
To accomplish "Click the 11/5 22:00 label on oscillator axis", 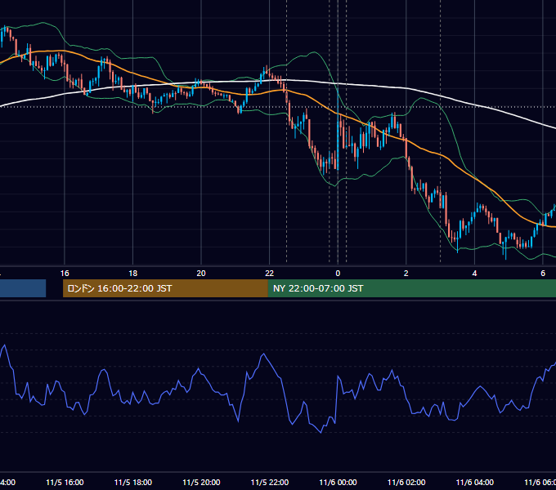I will point(270,482).
